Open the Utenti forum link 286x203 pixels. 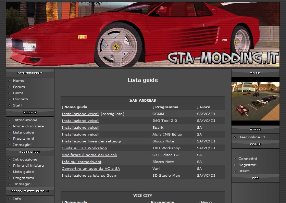(244, 171)
